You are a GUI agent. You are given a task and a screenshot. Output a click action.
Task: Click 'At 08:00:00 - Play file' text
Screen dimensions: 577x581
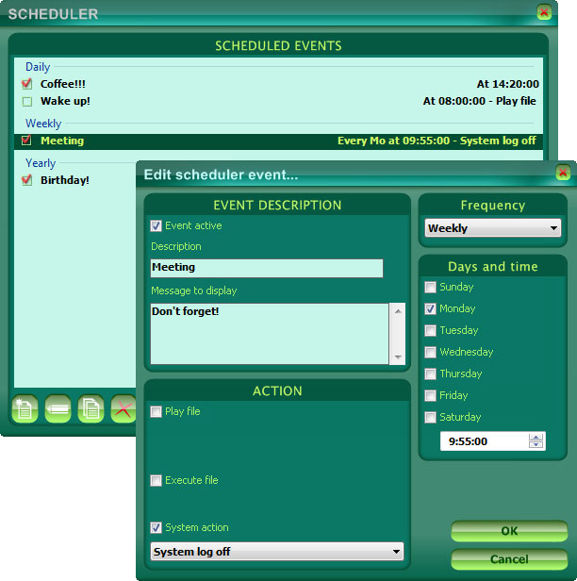coord(480,101)
